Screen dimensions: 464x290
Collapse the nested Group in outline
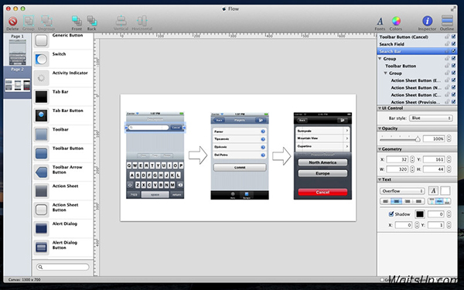tap(386, 73)
